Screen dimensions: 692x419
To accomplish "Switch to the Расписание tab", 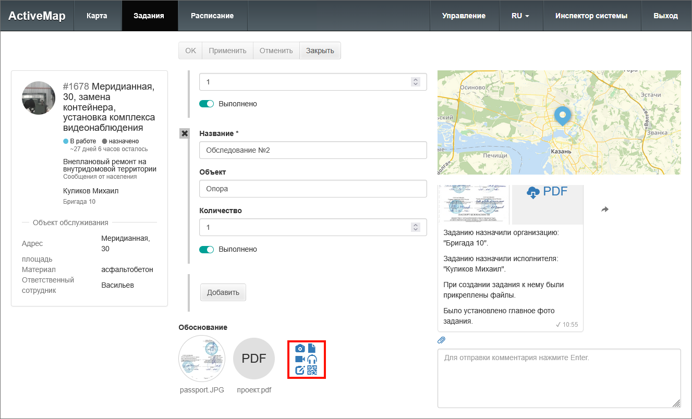I will tap(212, 16).
